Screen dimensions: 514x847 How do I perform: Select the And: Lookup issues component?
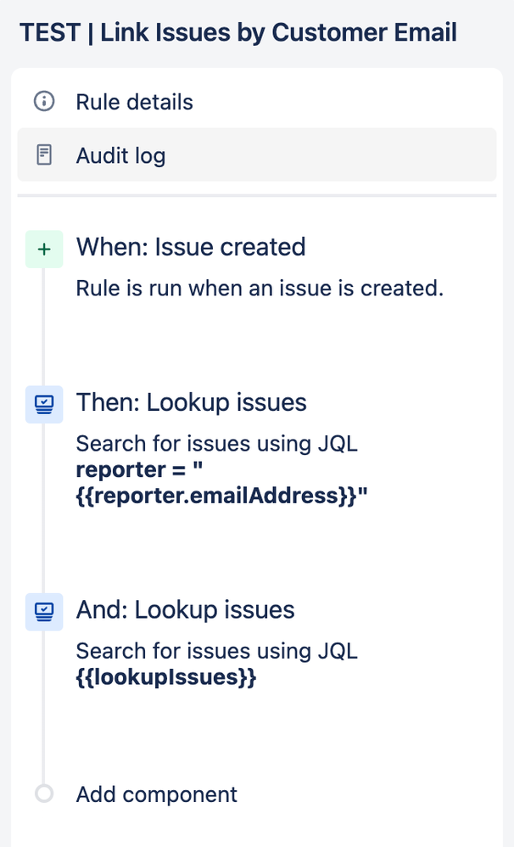[185, 609]
